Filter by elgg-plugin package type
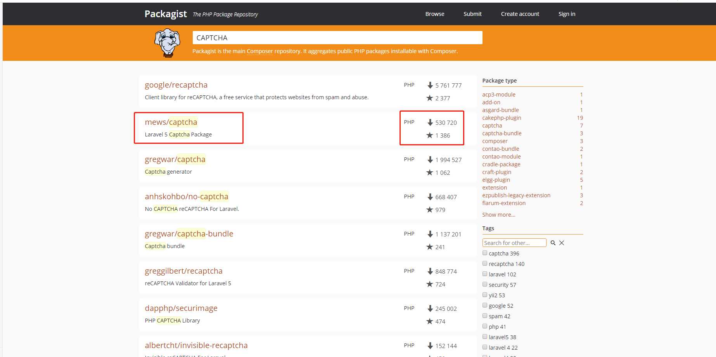The image size is (716, 357). (x=496, y=180)
